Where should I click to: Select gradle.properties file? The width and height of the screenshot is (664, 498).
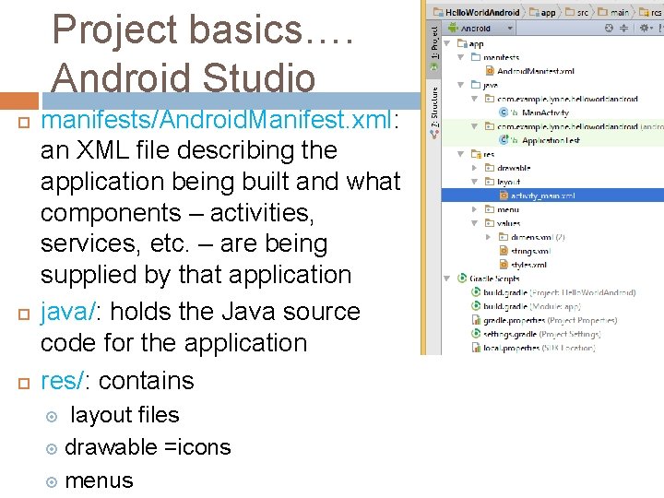550,321
